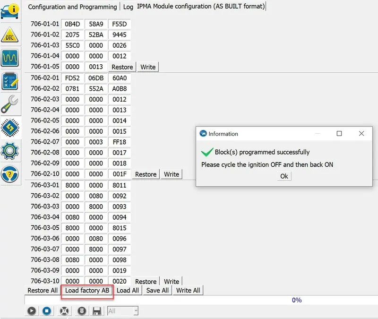
Task: Click field A0B8 in row 706-02-02
Action: pos(120,89)
